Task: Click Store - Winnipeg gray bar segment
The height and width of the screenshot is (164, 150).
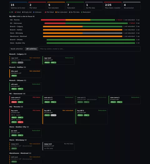Action: pyautogui.click(x=102, y=33)
